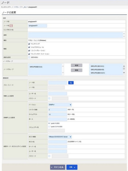Confirm changes with the OK button

click(72, 167)
